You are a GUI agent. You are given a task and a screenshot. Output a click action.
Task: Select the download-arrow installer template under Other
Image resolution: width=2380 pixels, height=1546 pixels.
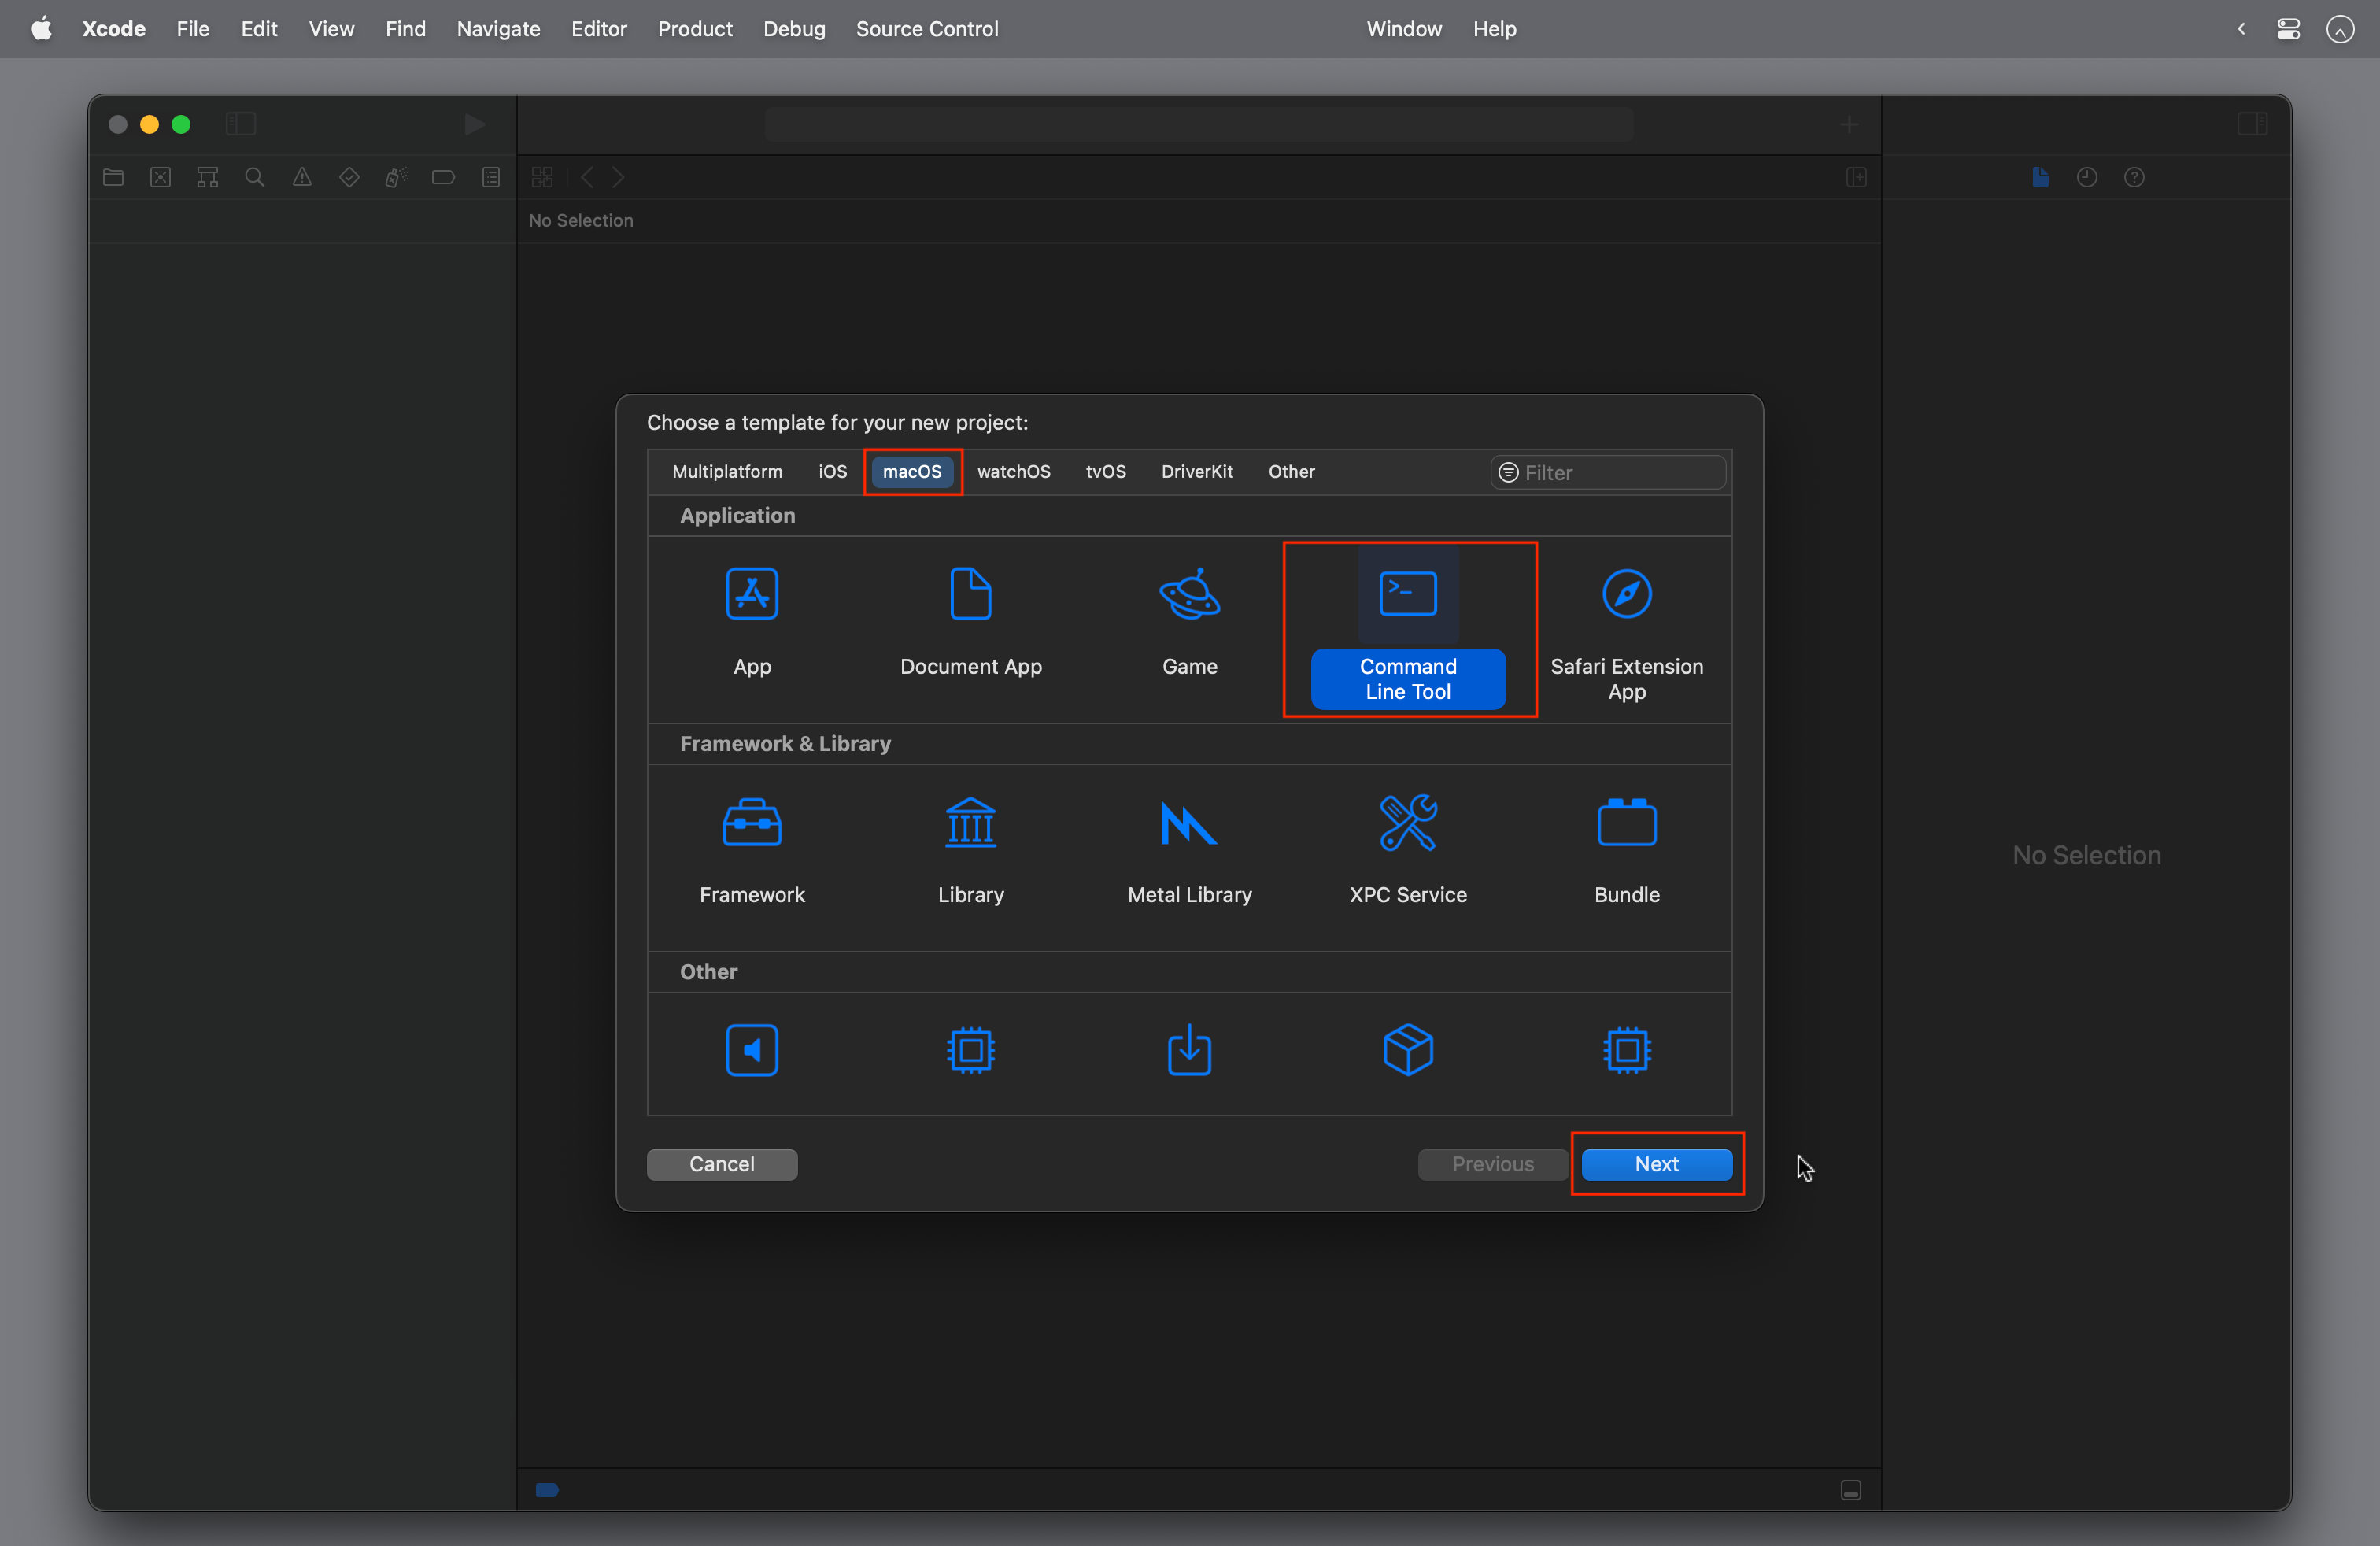(1189, 1050)
